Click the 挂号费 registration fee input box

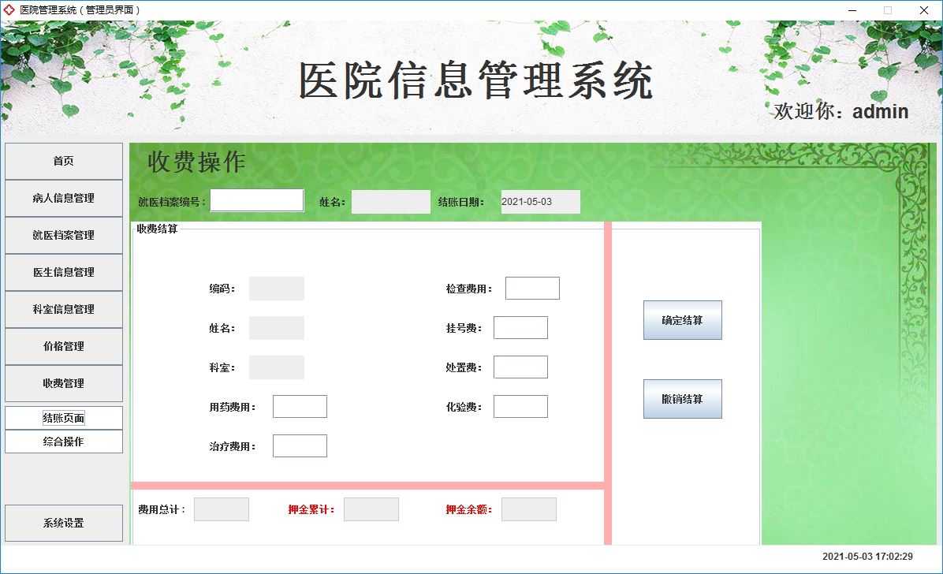pyautogui.click(x=520, y=327)
